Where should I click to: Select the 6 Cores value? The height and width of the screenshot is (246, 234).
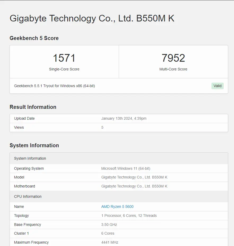108,234
